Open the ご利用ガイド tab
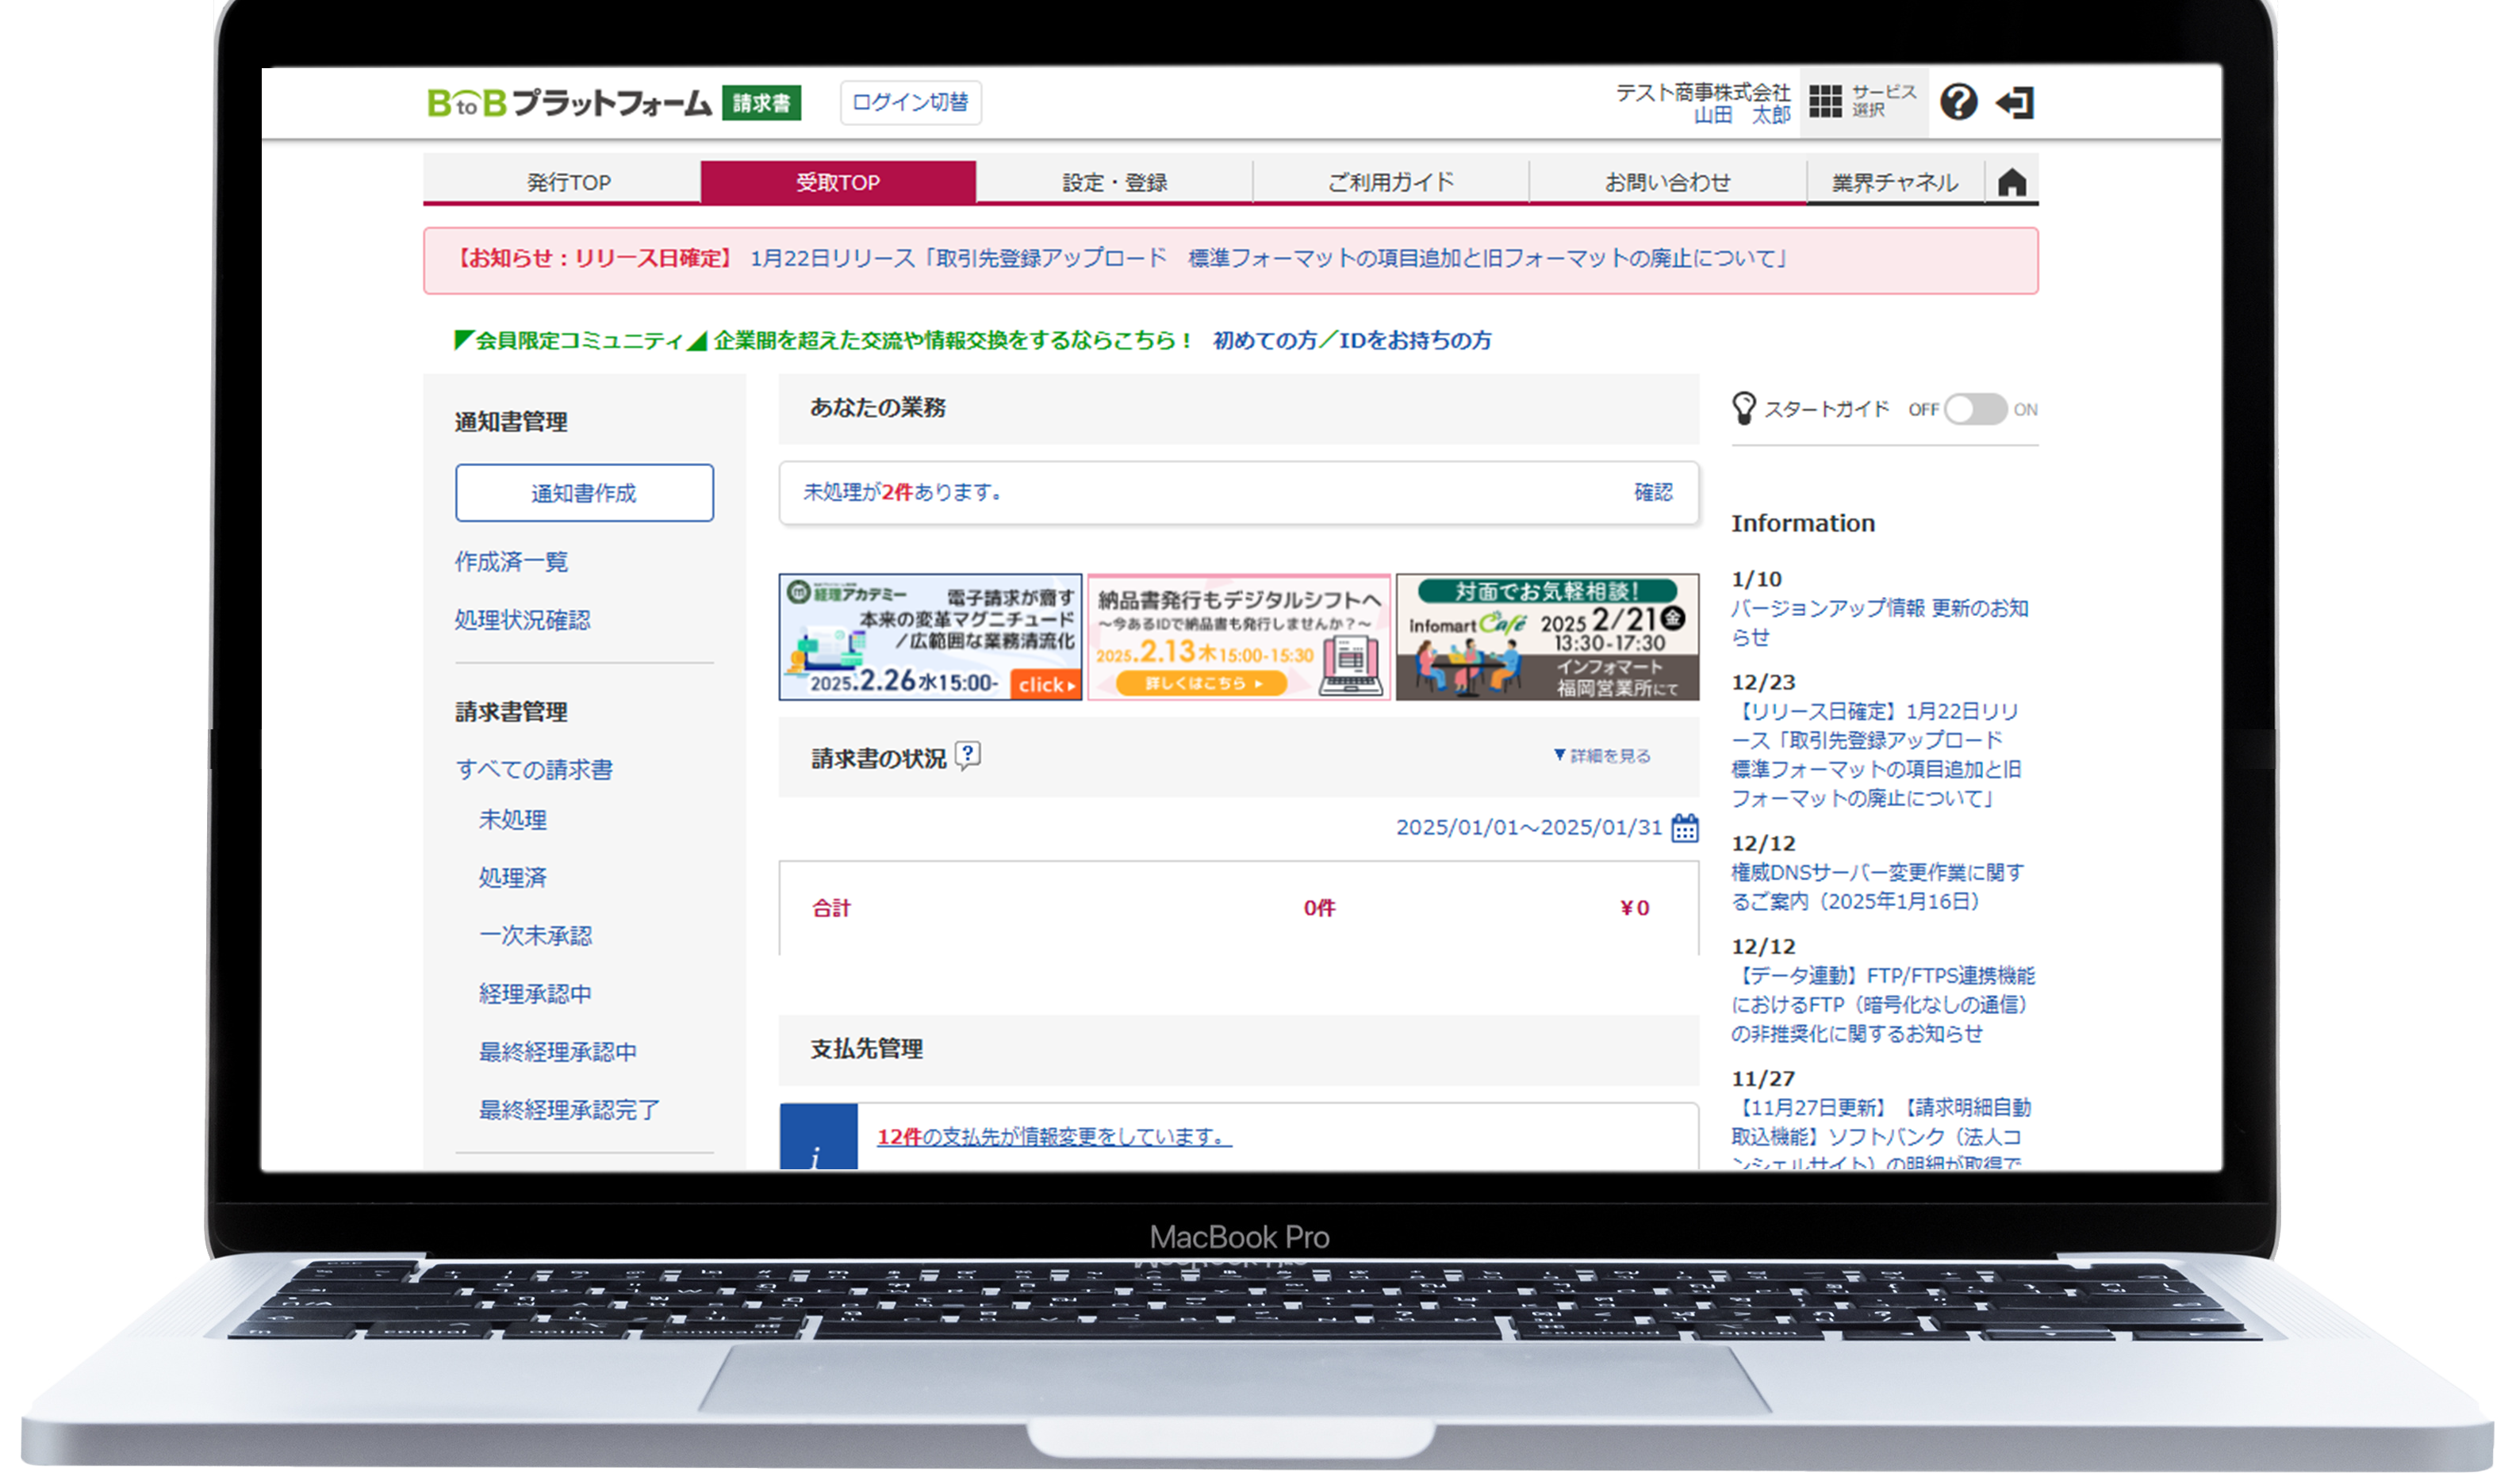Viewport: 2512px width, 1484px height. coord(1390,182)
